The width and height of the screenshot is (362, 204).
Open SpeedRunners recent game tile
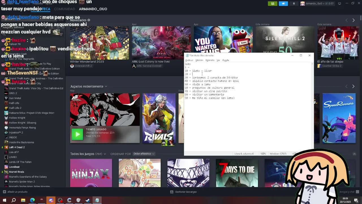click(x=339, y=118)
